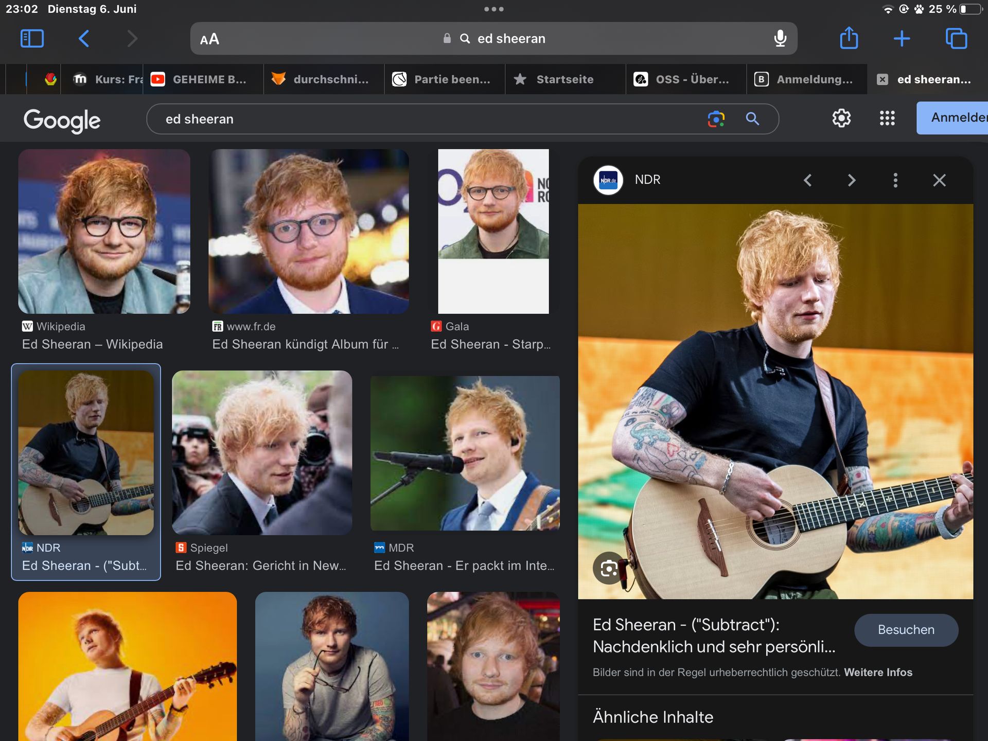Open the AA reader settings menu
The image size is (988, 741).
tap(209, 39)
